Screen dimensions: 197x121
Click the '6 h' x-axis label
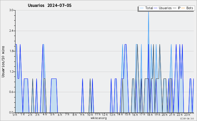point(60,114)
